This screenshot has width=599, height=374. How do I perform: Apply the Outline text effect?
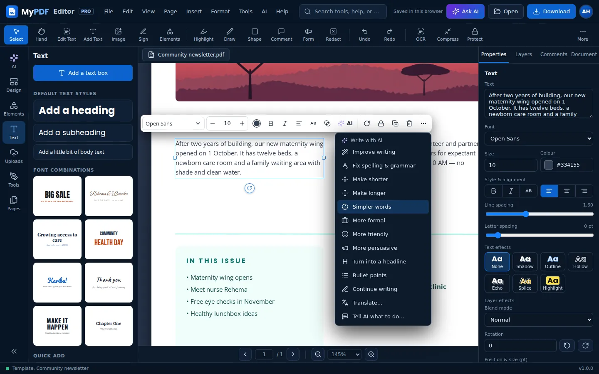[552, 262]
